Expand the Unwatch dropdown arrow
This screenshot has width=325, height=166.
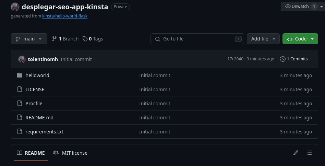pyautogui.click(x=322, y=7)
